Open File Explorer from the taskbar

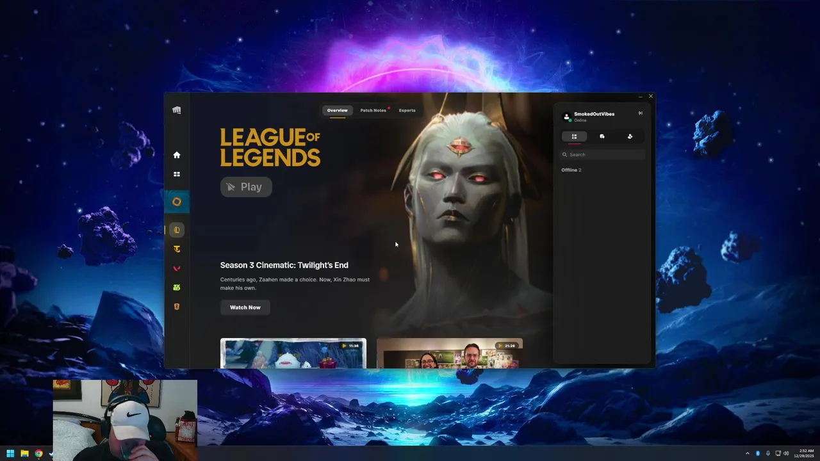point(24,453)
